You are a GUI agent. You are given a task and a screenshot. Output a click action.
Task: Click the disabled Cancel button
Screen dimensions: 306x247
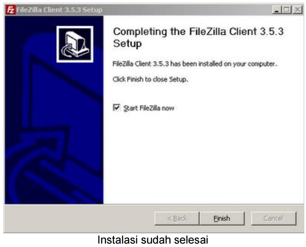274,218
